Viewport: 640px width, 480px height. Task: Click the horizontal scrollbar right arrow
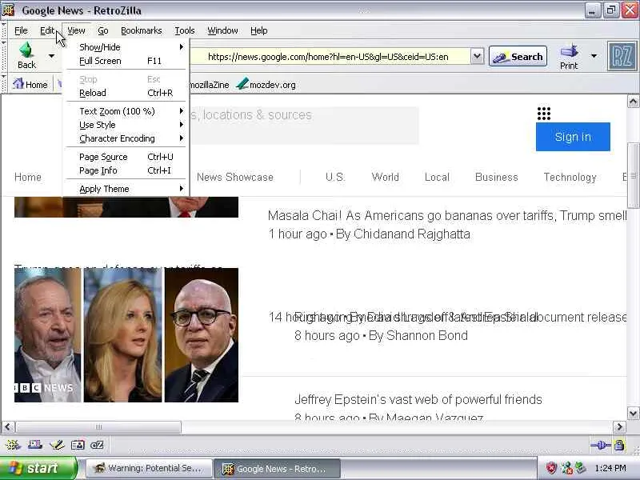click(619, 427)
